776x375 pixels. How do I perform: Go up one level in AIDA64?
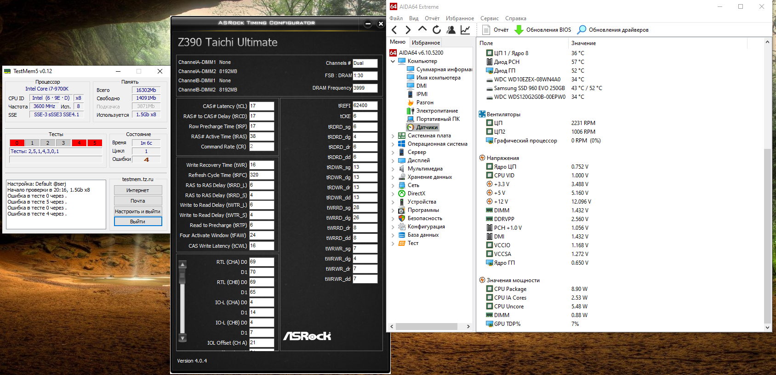(422, 29)
